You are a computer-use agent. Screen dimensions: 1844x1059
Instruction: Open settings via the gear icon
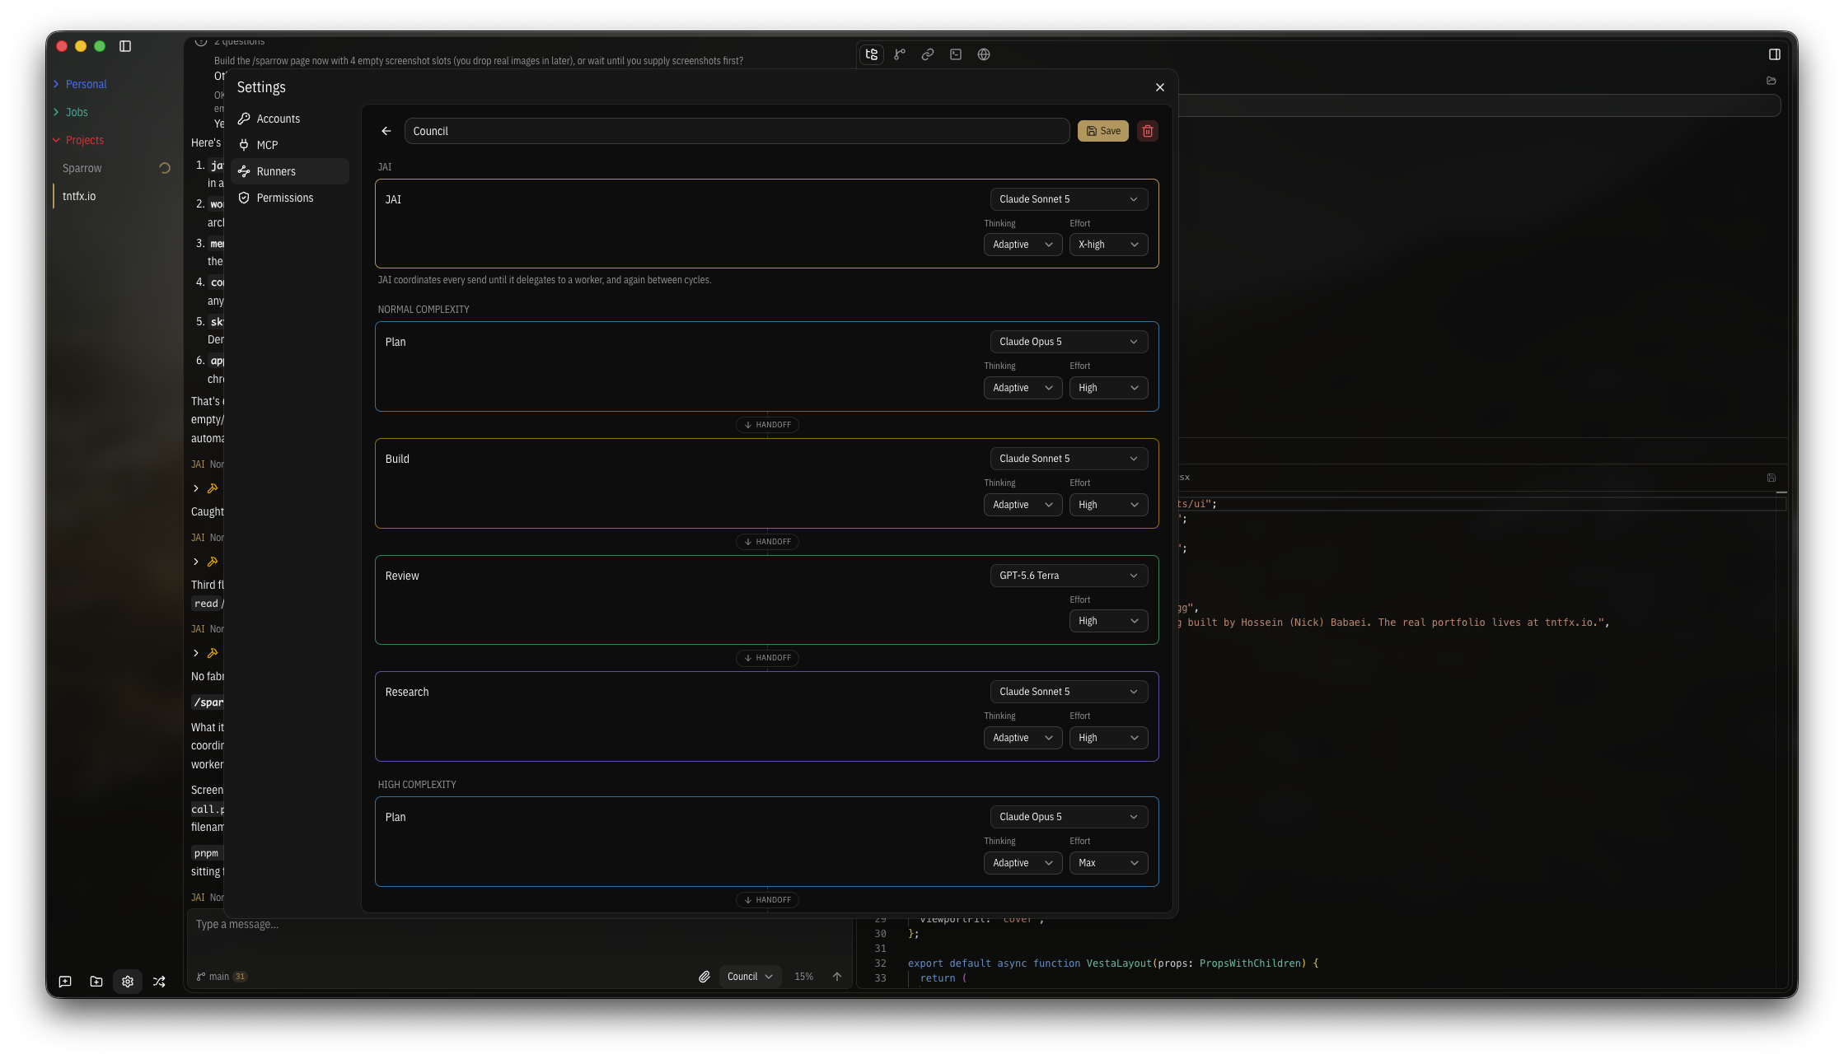[x=128, y=982]
